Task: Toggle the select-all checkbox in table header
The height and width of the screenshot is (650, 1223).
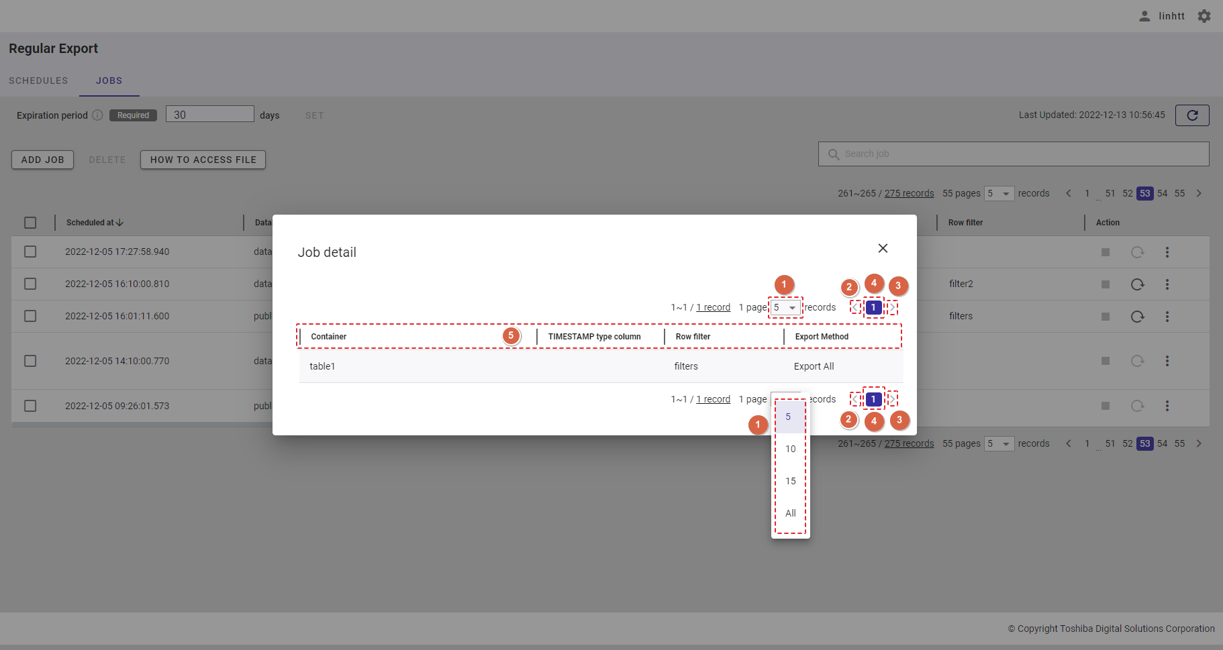Action: 30,223
